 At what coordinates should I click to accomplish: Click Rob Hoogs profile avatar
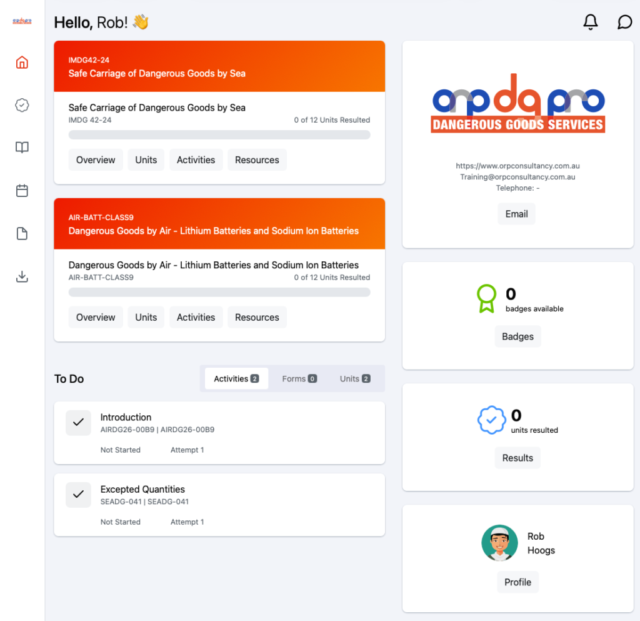point(500,542)
